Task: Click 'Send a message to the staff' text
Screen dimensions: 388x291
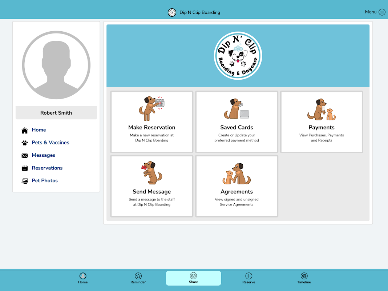Action: point(152,199)
